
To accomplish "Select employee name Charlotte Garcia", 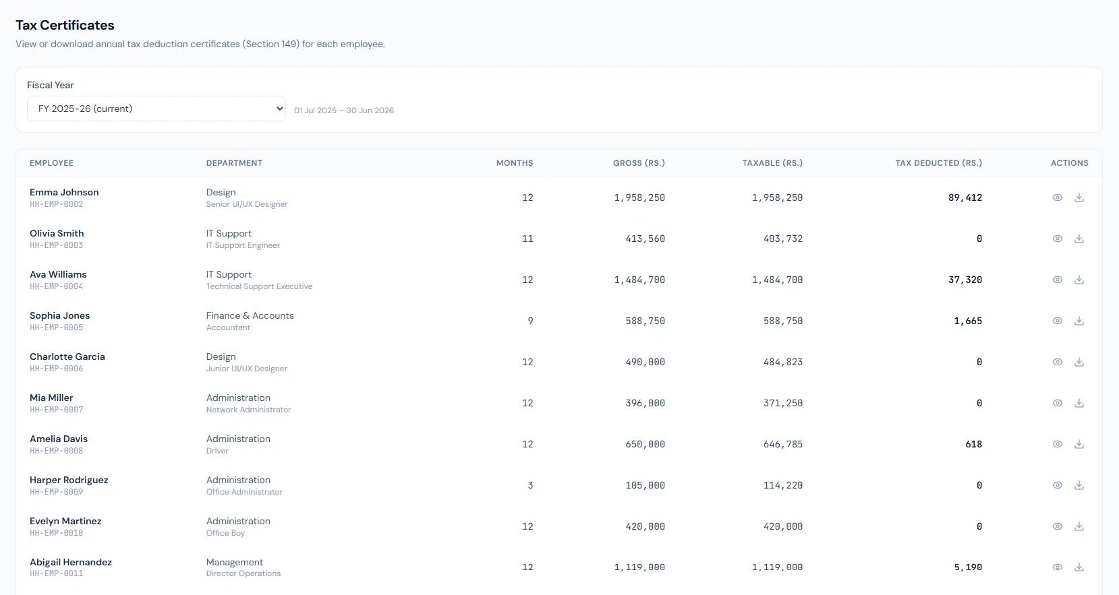I will coord(67,356).
